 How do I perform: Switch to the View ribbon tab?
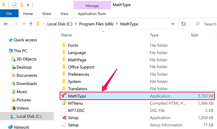pyautogui.click(x=64, y=14)
